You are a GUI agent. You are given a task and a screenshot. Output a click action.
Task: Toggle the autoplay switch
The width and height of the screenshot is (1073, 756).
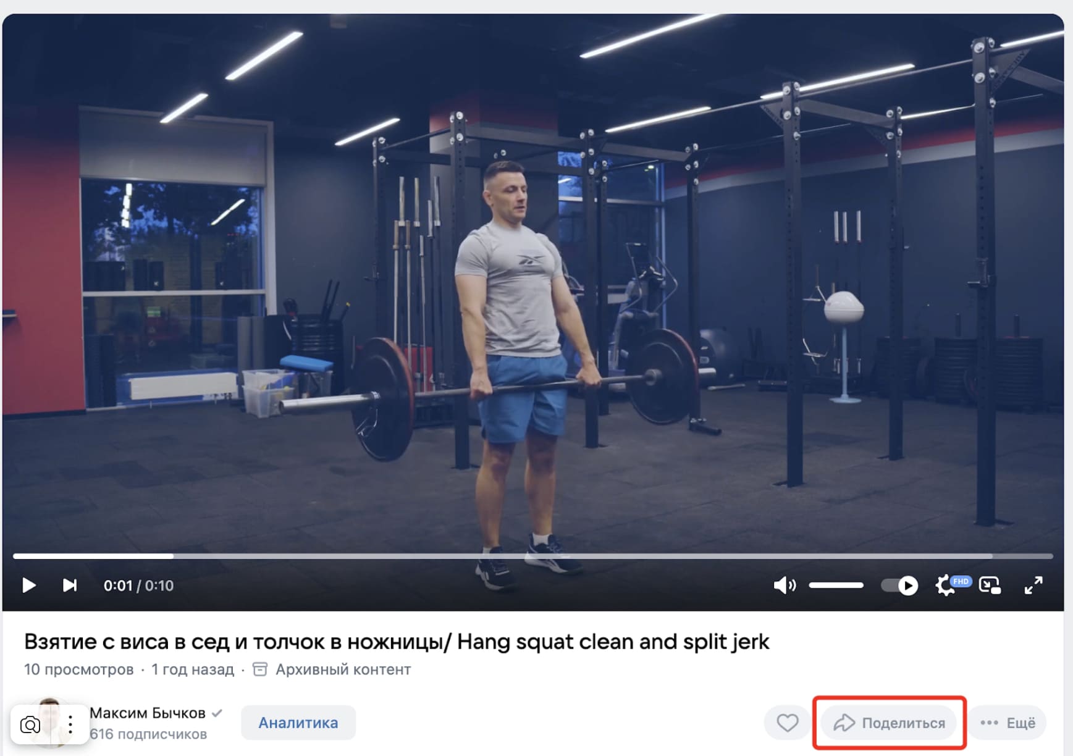[x=899, y=585]
